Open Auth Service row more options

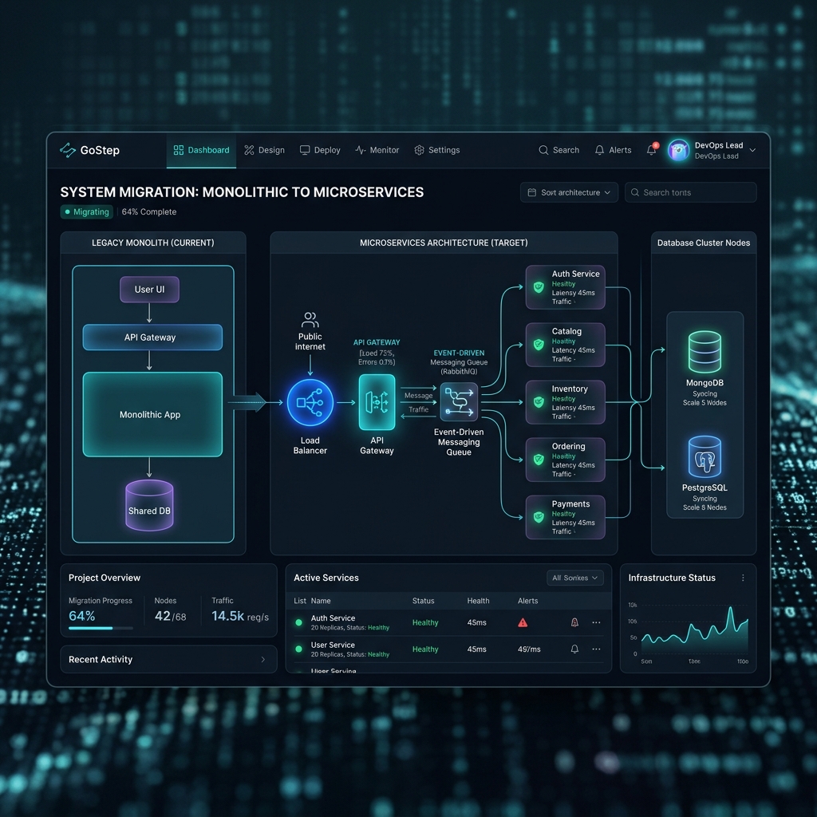[596, 622]
